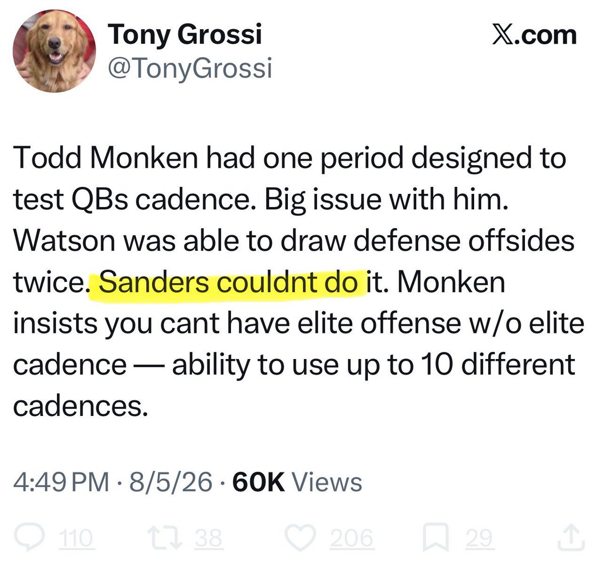Click the final word 'cadences.'
The image size is (604, 567).
81,406
